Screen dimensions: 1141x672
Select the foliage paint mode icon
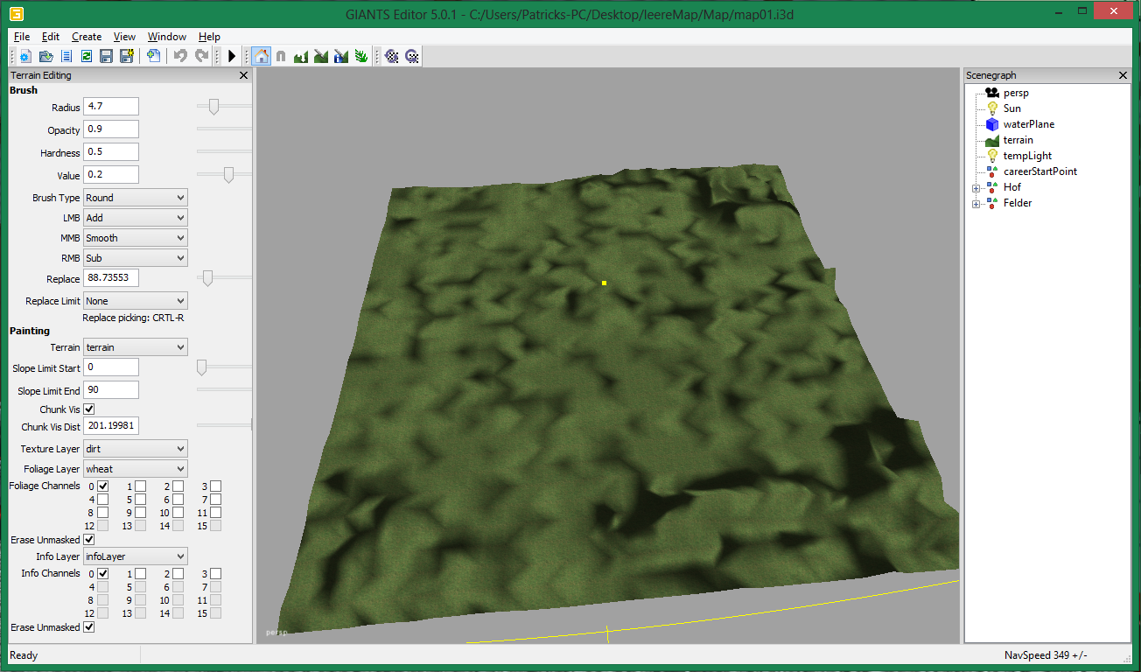(360, 56)
